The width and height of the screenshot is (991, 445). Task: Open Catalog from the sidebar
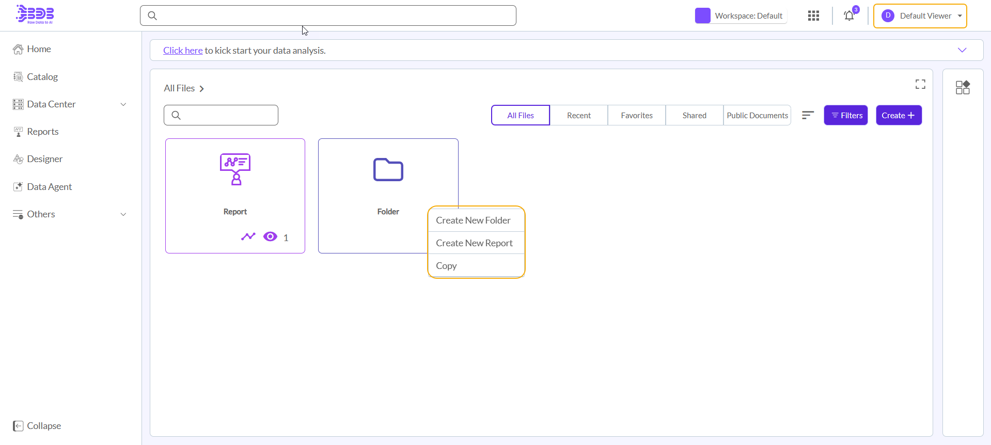42,77
